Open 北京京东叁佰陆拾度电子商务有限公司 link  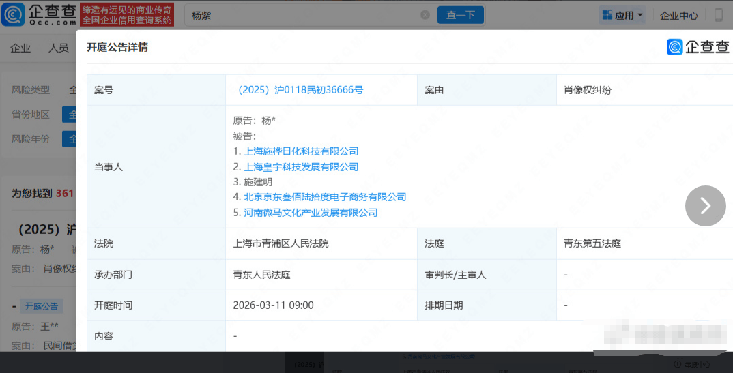pyautogui.click(x=325, y=197)
